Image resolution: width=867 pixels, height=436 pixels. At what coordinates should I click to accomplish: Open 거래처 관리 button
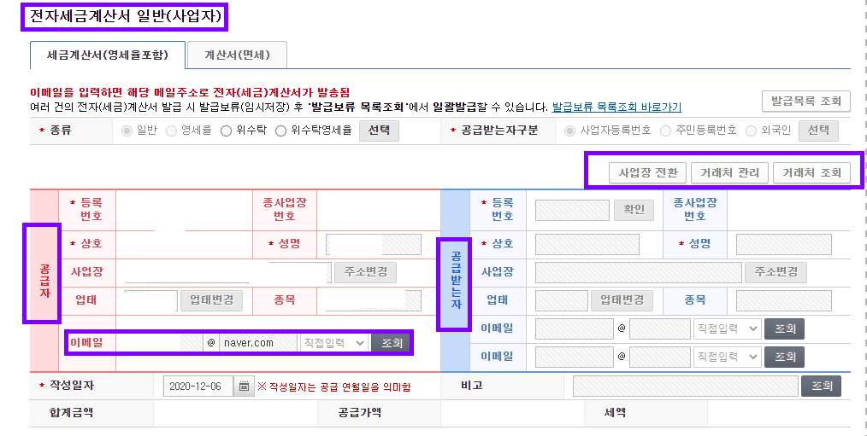pos(730,172)
